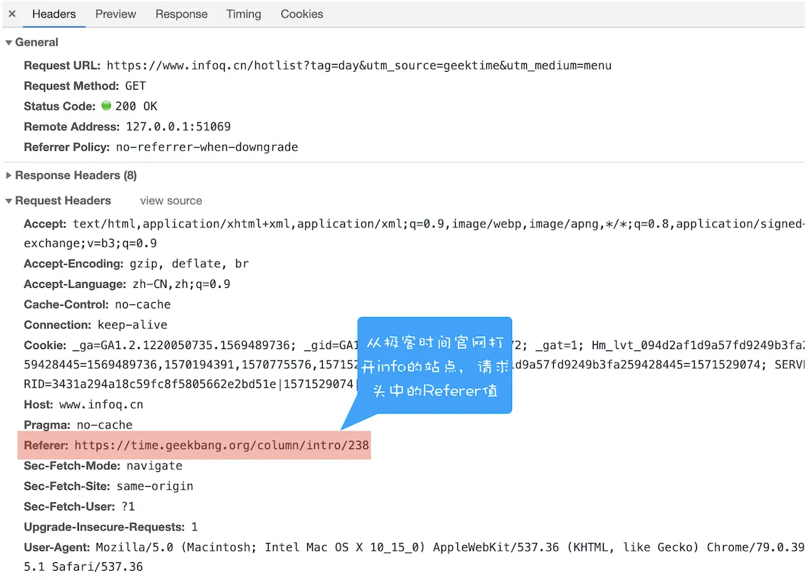Select the Timing tab

pyautogui.click(x=243, y=14)
